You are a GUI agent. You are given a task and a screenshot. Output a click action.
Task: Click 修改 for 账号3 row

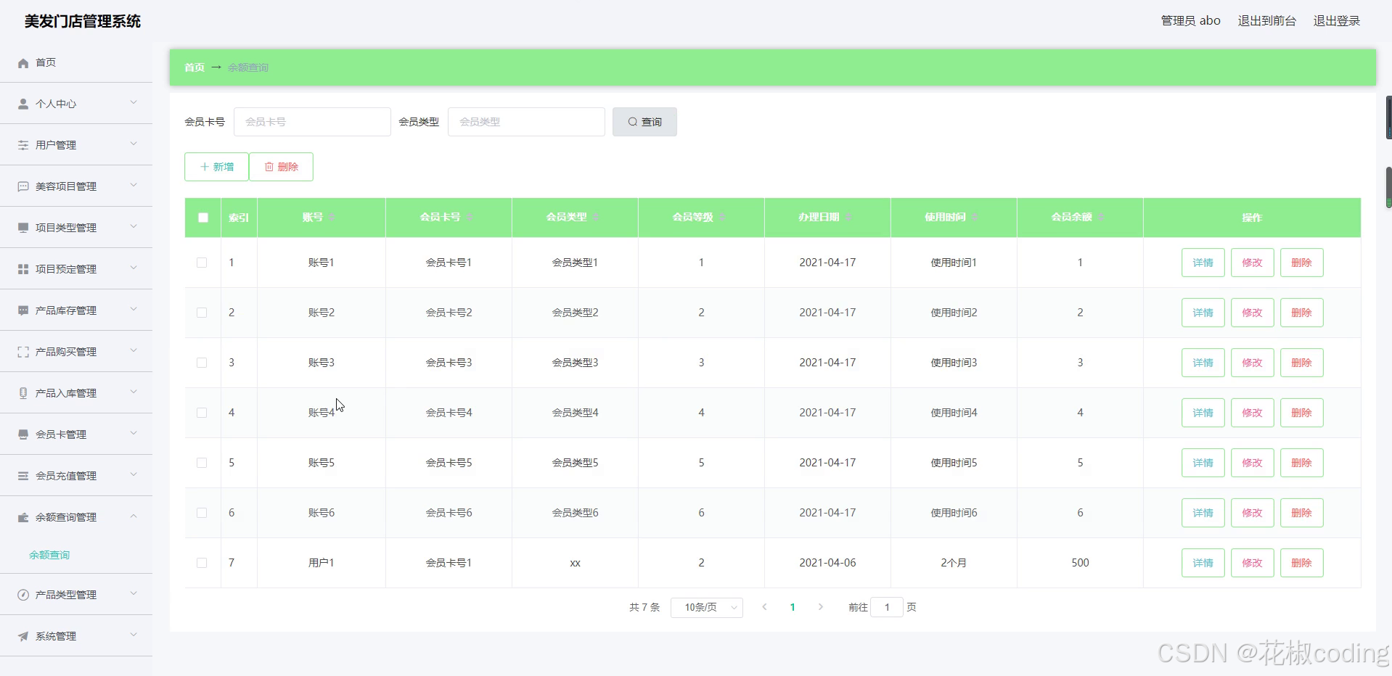1252,363
